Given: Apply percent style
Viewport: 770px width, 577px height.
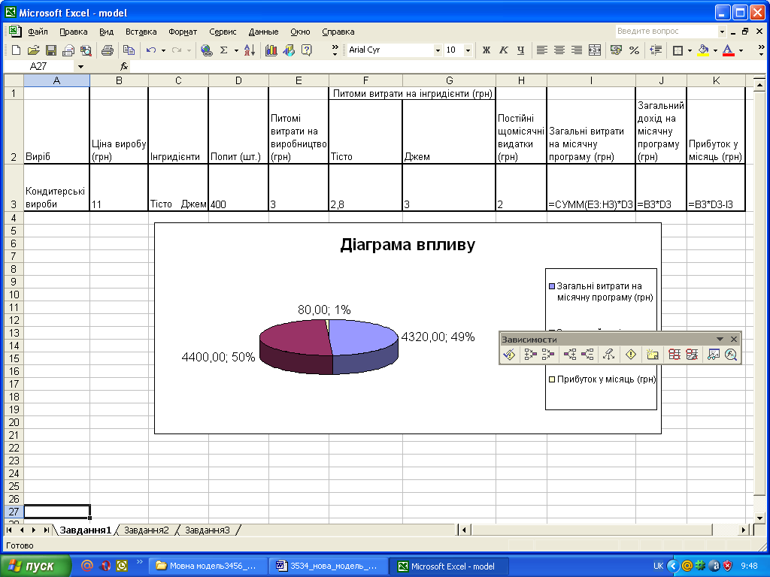Looking at the screenshot, I should tap(634, 50).
